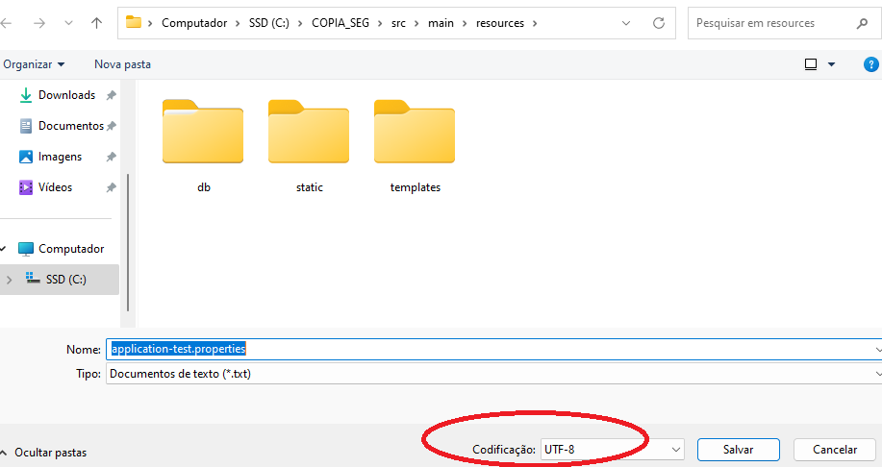Select main in the address breadcrumb
The height and width of the screenshot is (467, 882).
(441, 23)
